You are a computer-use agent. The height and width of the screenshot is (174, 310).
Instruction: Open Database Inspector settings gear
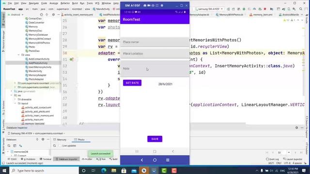[296, 128]
